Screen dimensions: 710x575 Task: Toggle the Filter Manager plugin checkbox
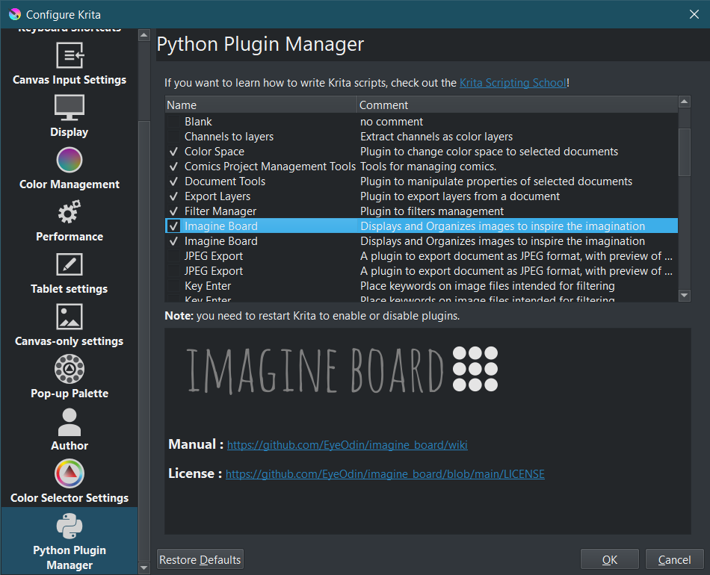(173, 211)
